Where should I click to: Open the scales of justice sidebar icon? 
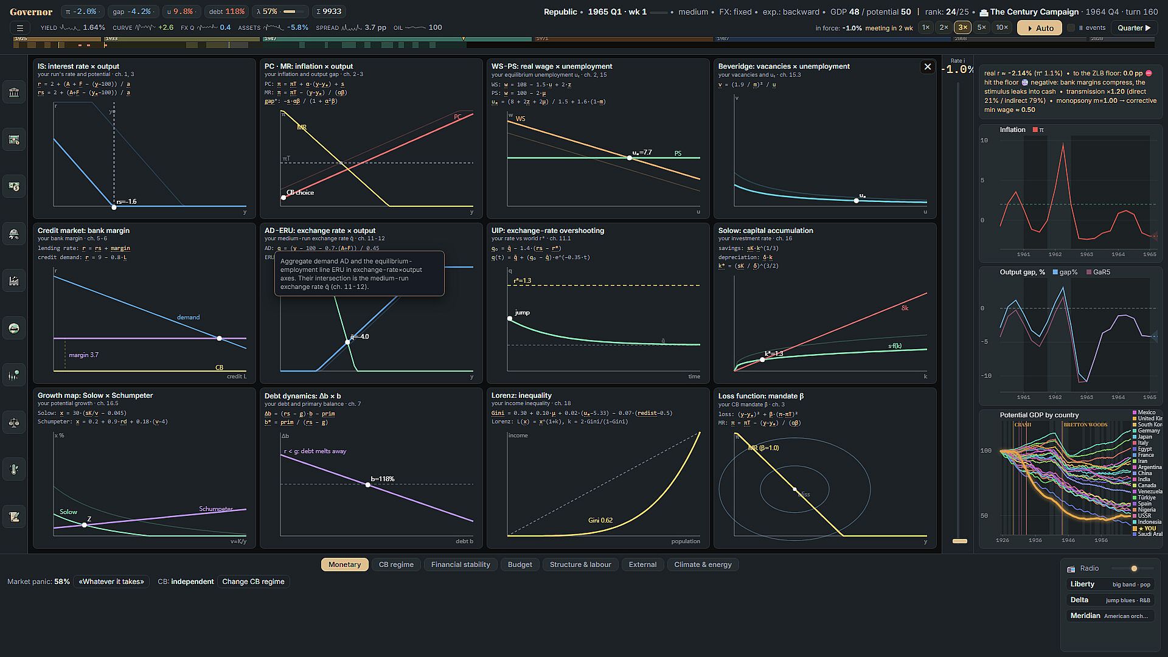[14, 422]
